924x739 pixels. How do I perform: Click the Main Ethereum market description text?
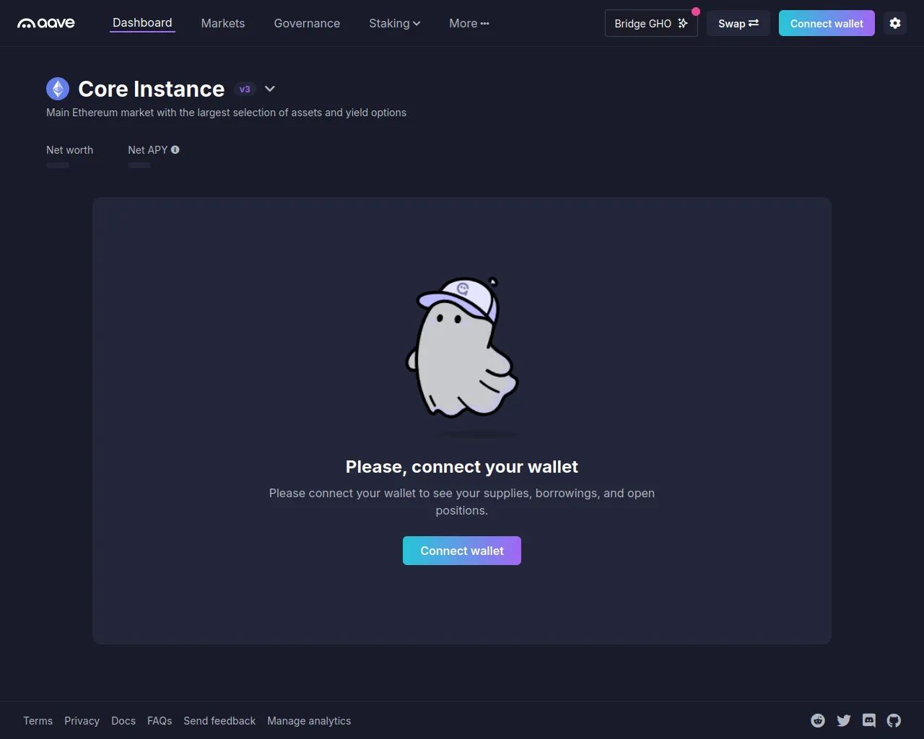tap(226, 113)
